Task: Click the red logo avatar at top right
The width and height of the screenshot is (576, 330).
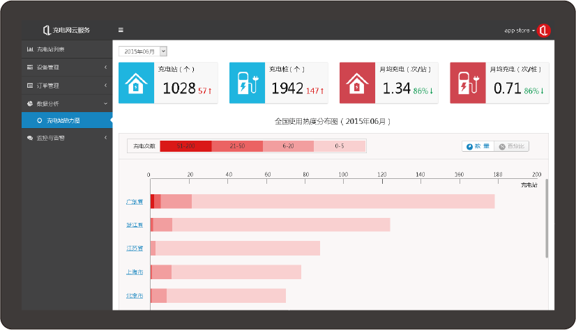Action: 544,30
